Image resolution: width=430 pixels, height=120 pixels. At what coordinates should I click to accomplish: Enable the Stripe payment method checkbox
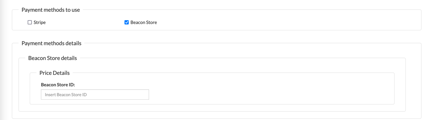(30, 22)
